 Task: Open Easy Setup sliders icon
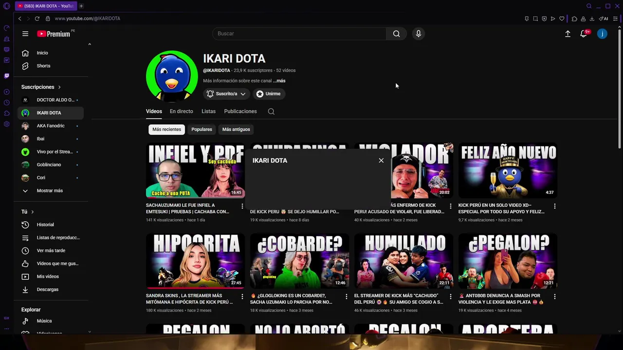[615, 18]
